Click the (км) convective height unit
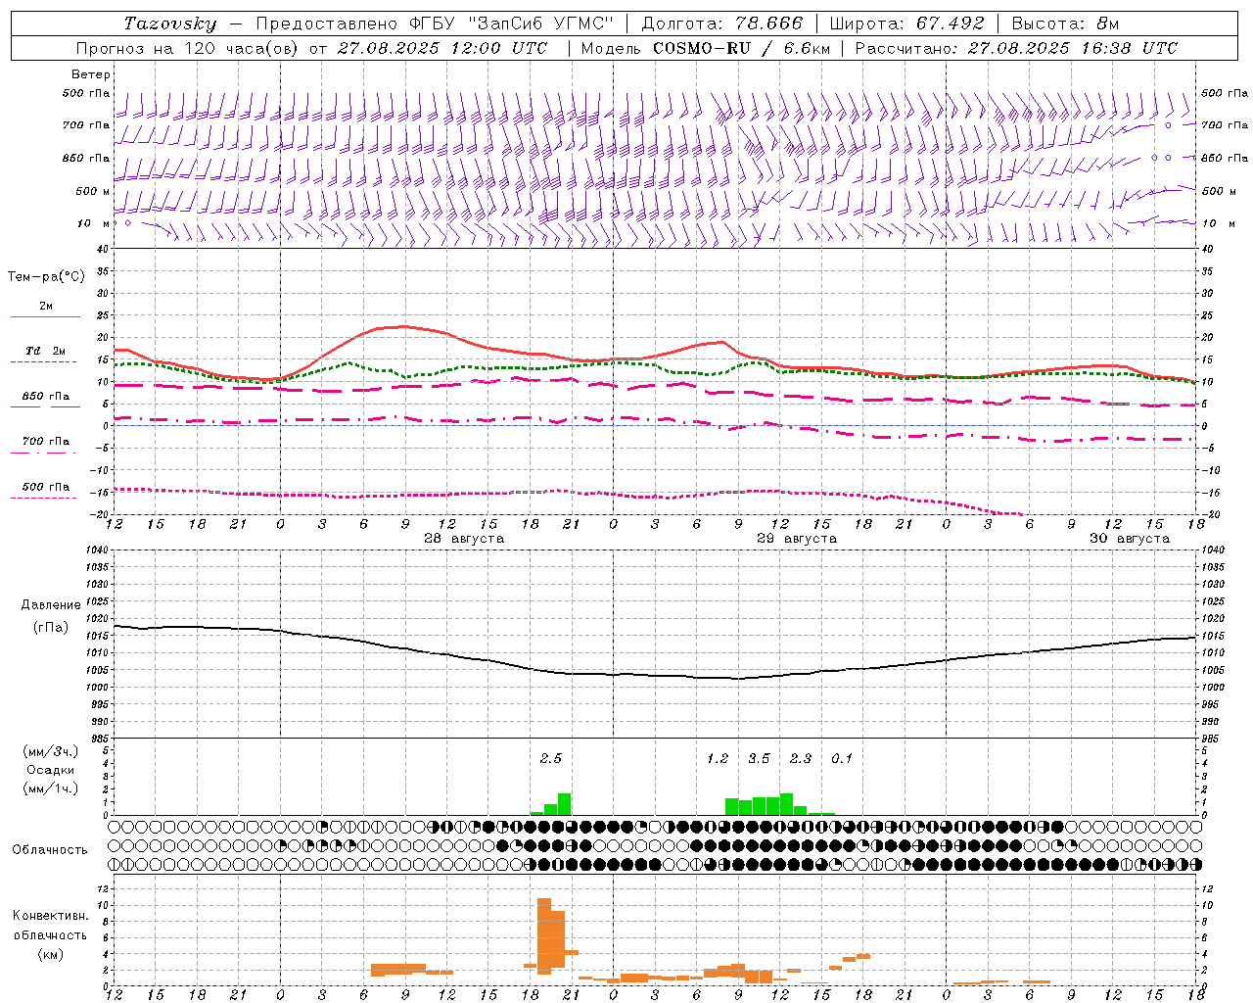 [x=50, y=954]
